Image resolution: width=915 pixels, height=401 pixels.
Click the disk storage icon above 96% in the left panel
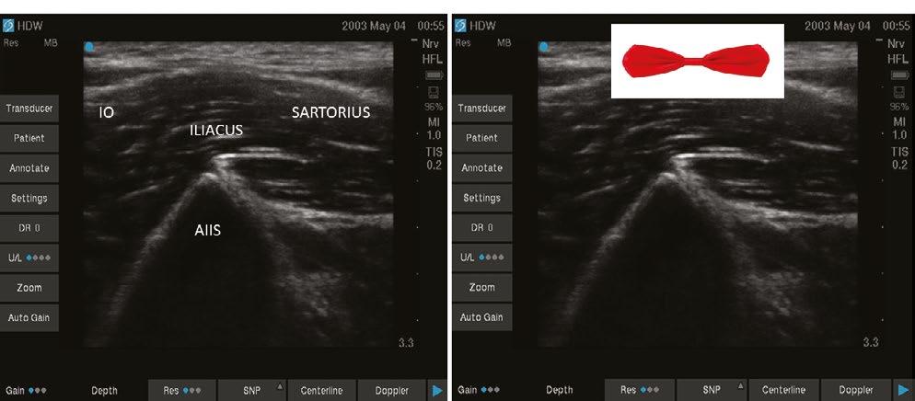(x=434, y=93)
